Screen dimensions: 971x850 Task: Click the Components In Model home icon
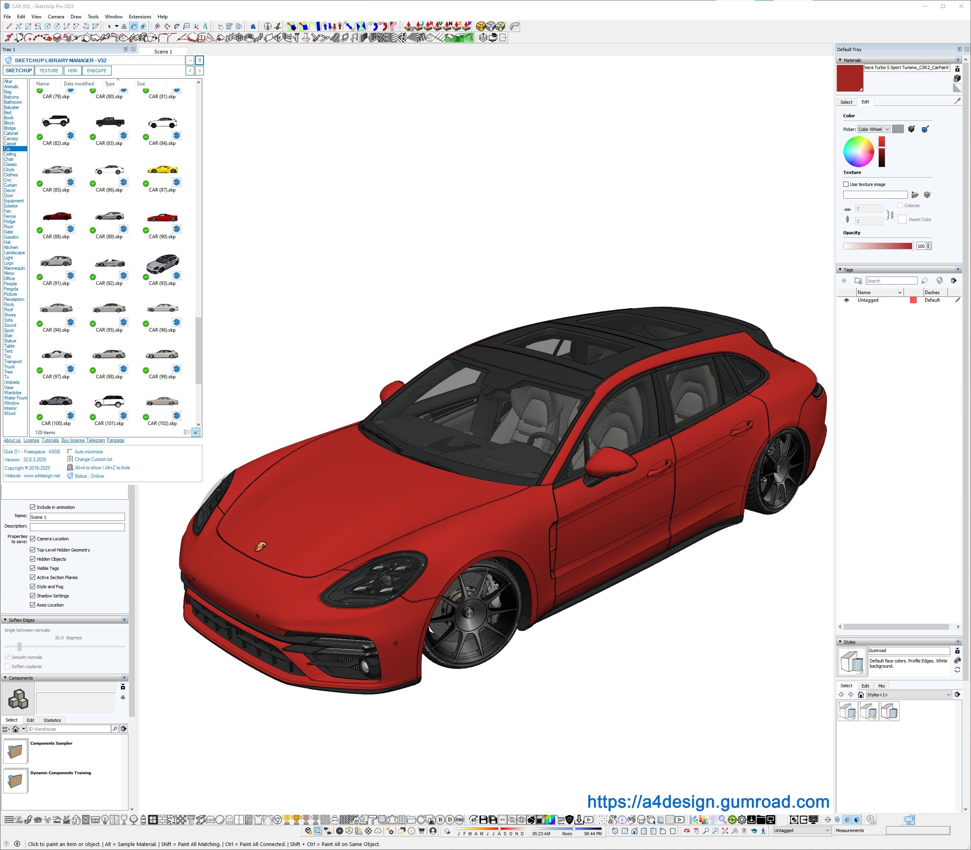[16, 729]
